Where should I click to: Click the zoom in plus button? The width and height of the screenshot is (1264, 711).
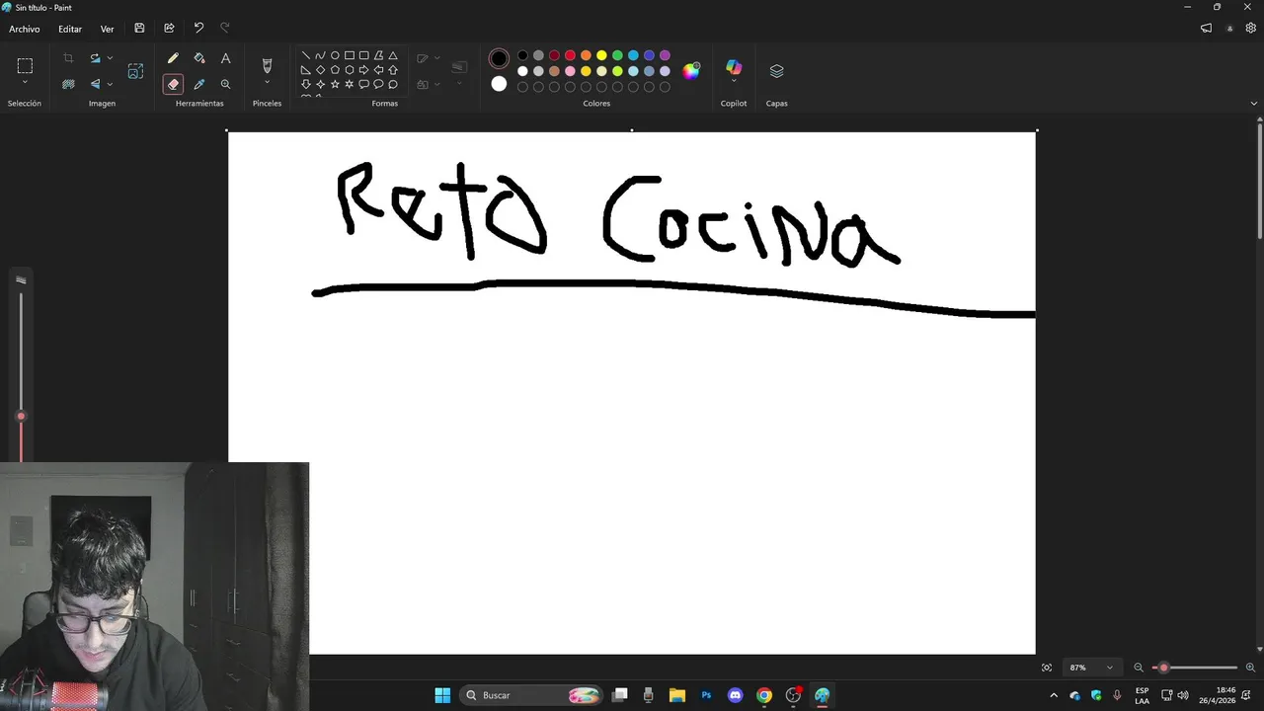tap(1250, 668)
